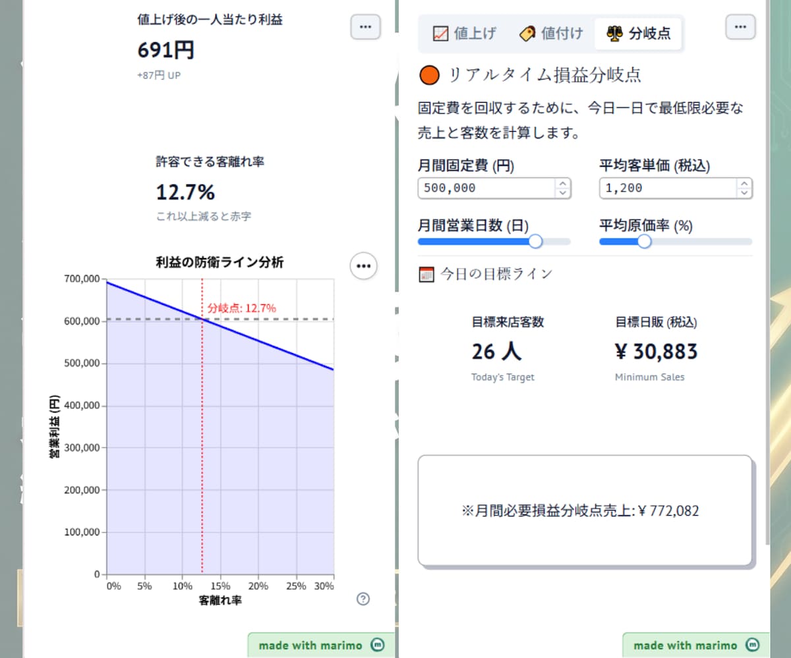
Task: Select the 分岐点 tab
Action: pos(638,33)
